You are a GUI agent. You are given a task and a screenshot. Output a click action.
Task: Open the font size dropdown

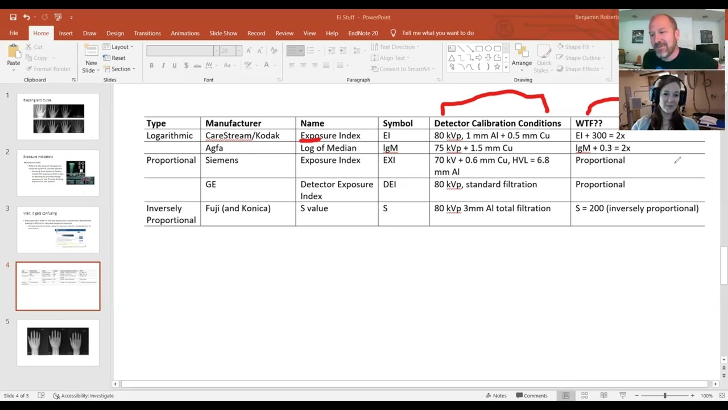point(239,51)
